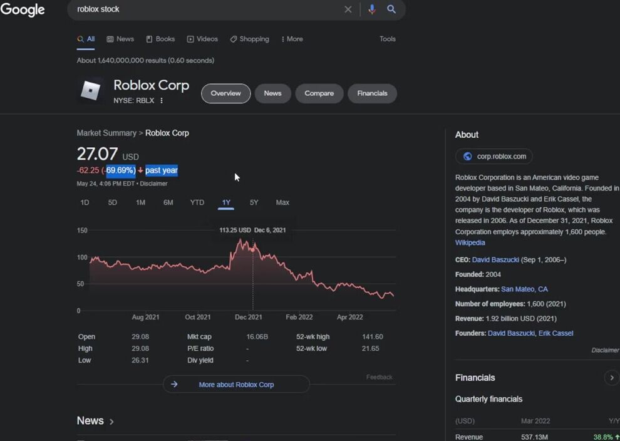Open the Compare tab for Roblox Corp
This screenshot has height=441, width=620.
pos(319,93)
